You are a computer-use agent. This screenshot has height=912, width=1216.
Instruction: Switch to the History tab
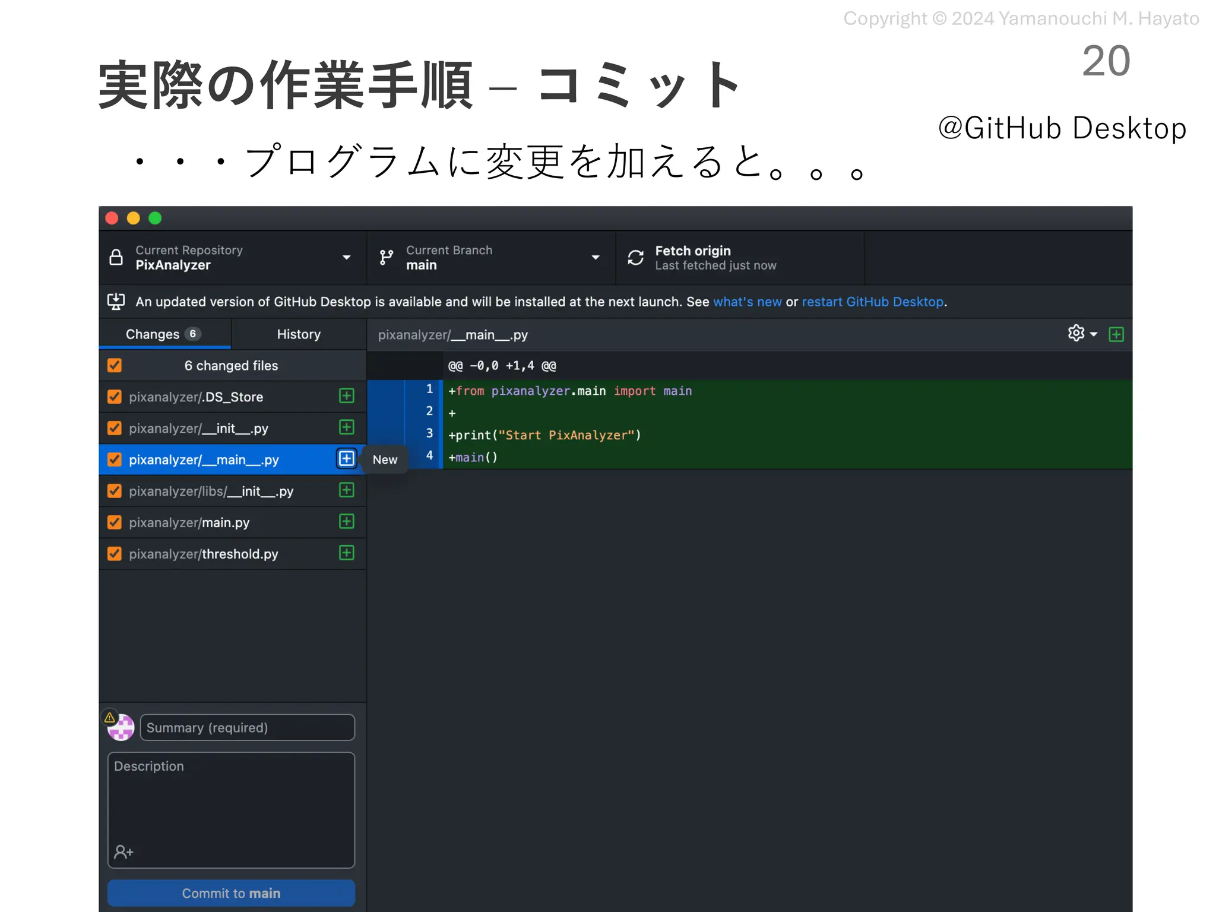299,334
